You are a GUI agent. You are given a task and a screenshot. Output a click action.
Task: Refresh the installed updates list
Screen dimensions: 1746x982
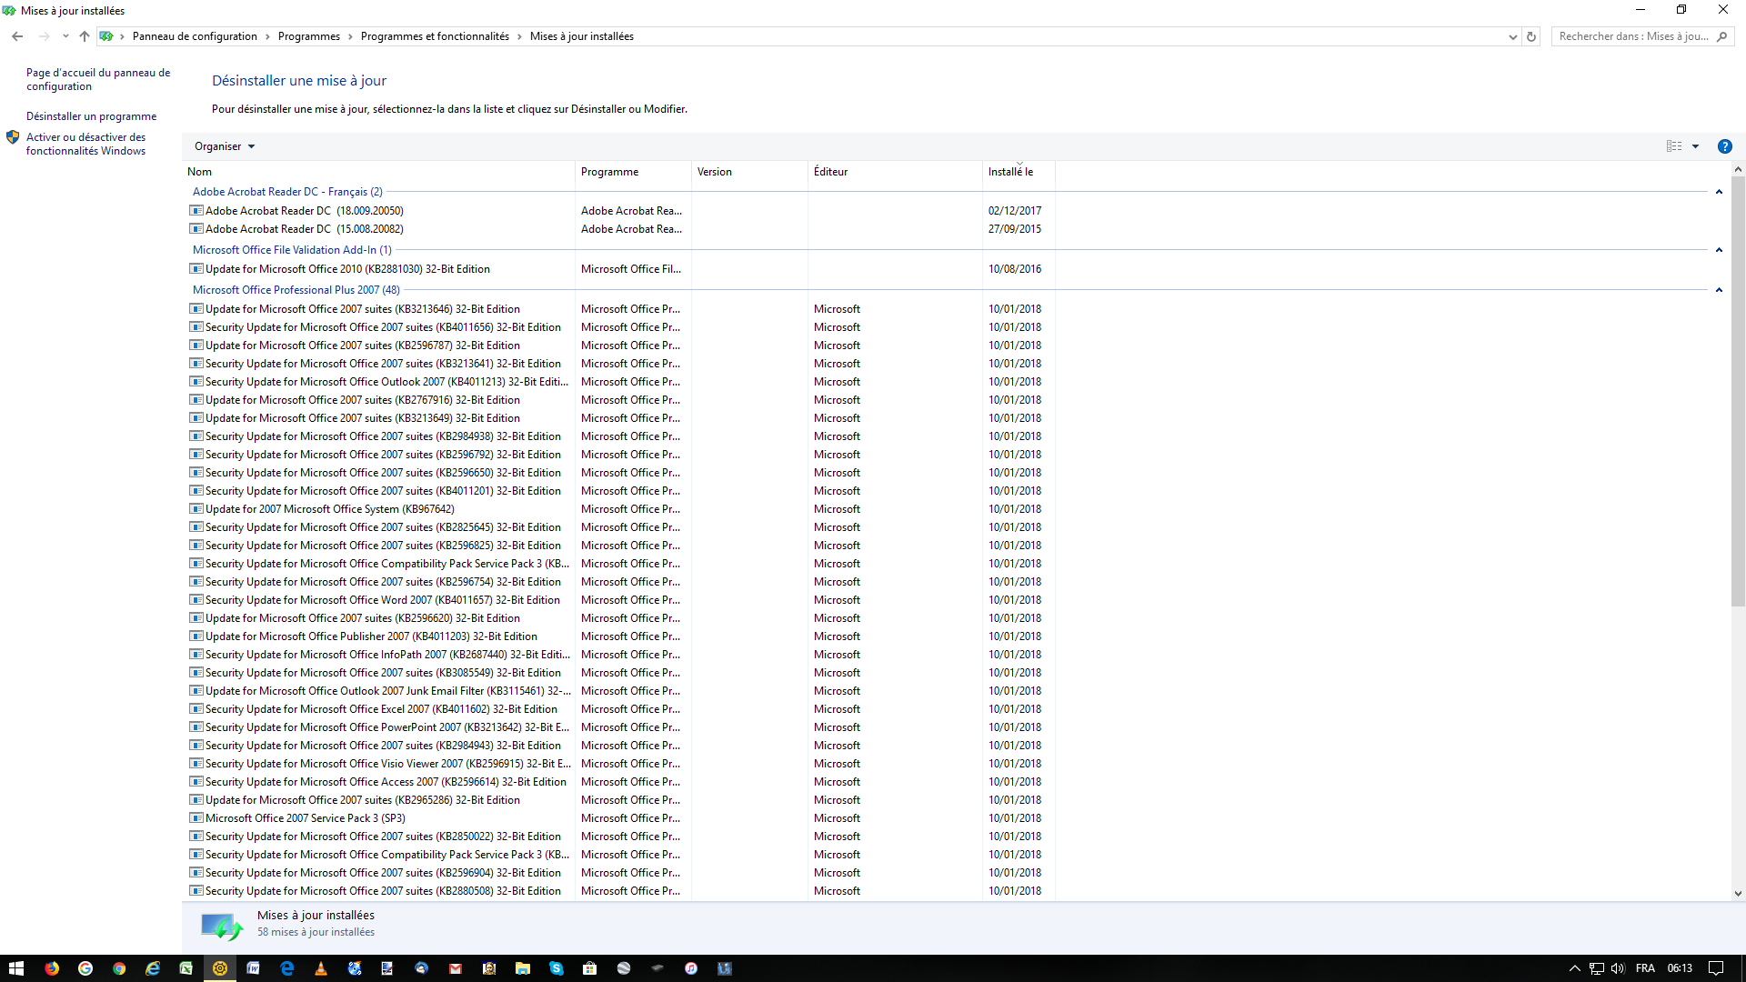click(x=1531, y=36)
